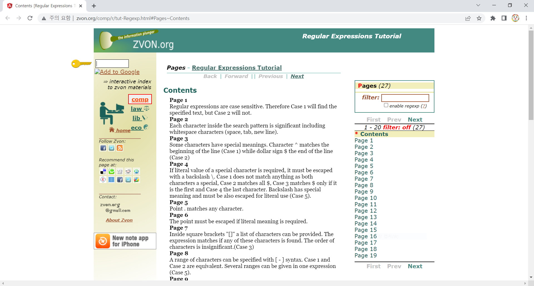Viewport: 534px width, 286px height.
Task: Open Page 7 in page list
Action: click(364, 179)
